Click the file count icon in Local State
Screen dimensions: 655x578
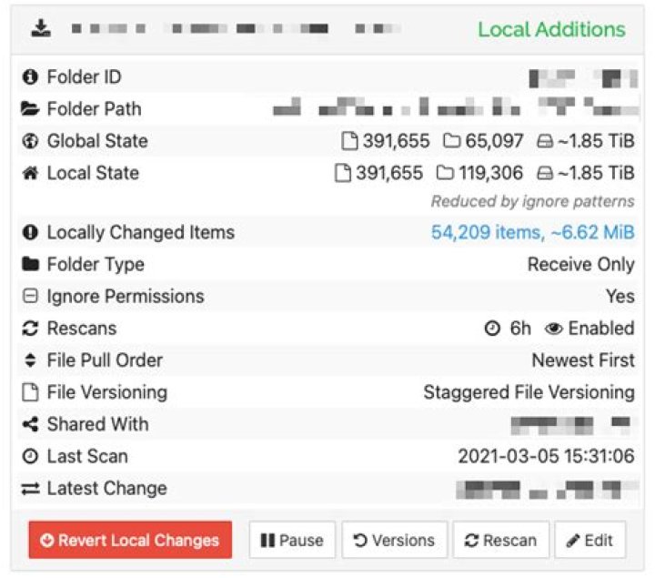click(x=343, y=173)
